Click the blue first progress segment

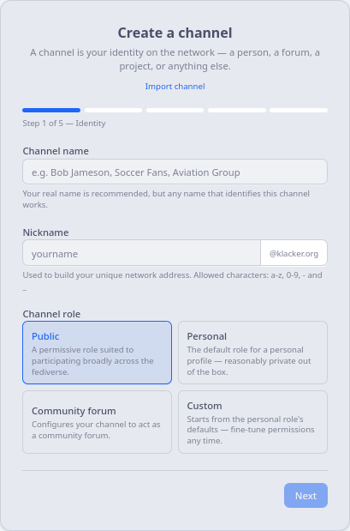tap(51, 110)
